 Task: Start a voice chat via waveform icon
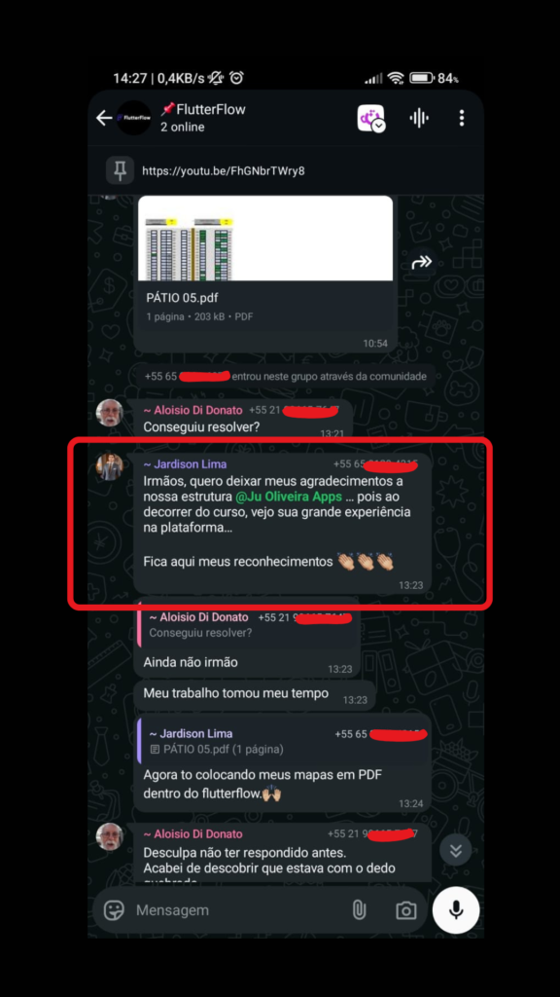click(419, 118)
